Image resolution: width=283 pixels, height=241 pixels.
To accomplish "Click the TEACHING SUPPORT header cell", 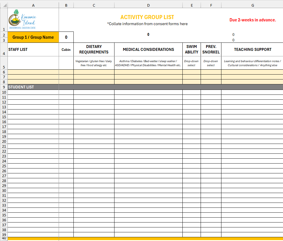I will (252, 49).
